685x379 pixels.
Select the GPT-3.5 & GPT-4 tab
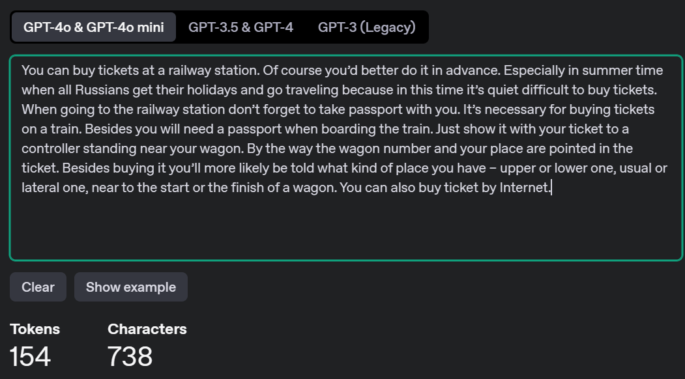(x=240, y=27)
